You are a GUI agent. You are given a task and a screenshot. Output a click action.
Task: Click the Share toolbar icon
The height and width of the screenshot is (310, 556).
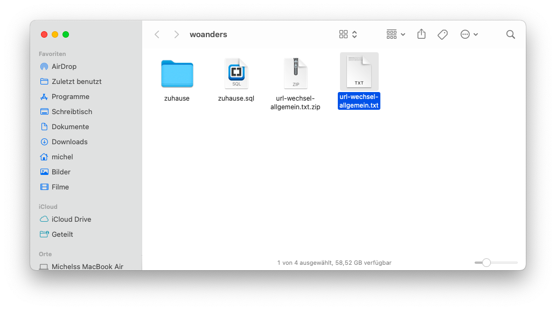pos(421,34)
